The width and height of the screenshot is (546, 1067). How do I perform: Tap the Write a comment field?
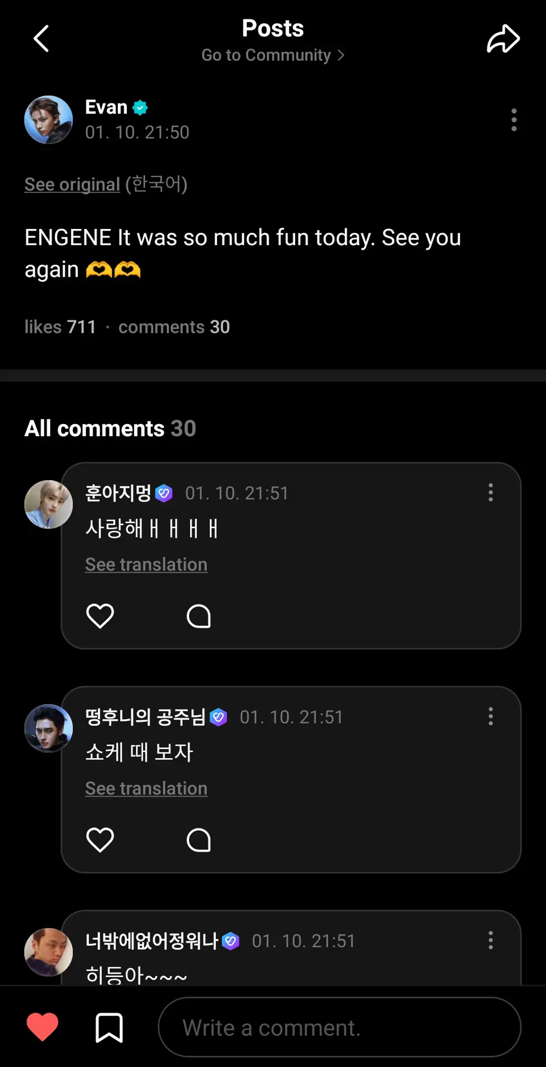(x=339, y=1027)
